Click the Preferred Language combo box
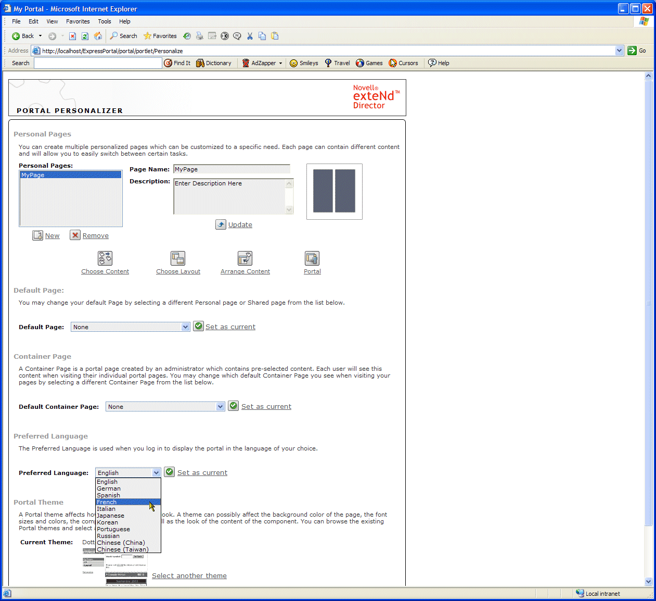This screenshot has height=601, width=656. [x=128, y=473]
